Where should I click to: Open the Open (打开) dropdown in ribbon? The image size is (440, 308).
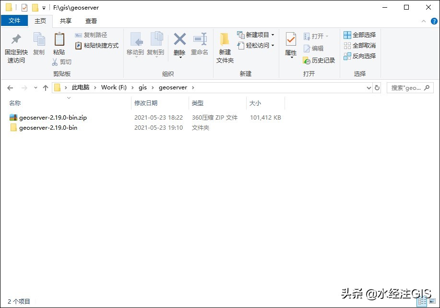(x=316, y=36)
